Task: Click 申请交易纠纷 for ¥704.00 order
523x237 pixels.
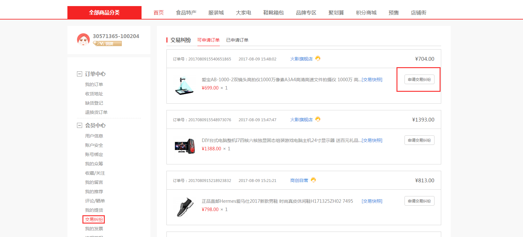Action: 419,79
